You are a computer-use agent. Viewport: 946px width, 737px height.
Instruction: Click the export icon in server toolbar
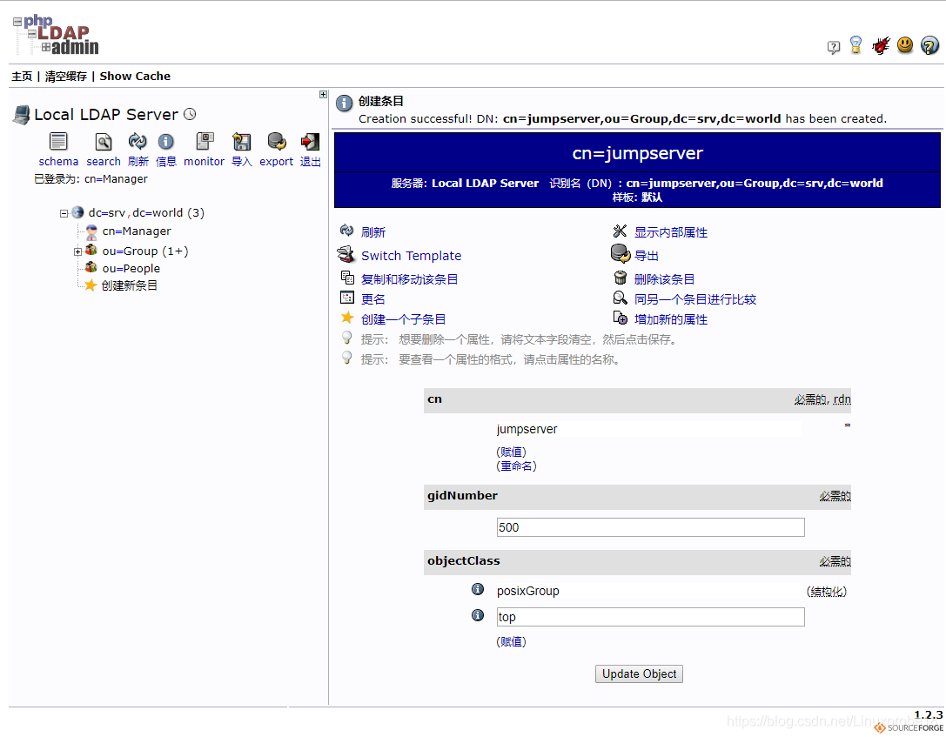(x=277, y=142)
